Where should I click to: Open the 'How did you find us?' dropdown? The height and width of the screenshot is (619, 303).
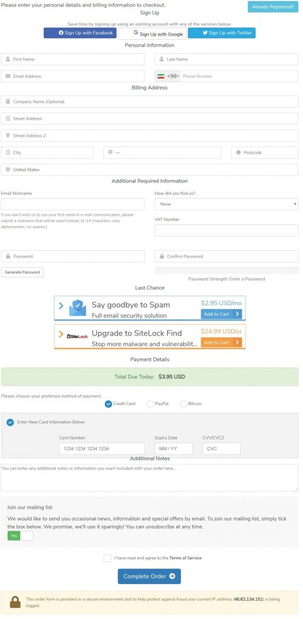pos(226,204)
